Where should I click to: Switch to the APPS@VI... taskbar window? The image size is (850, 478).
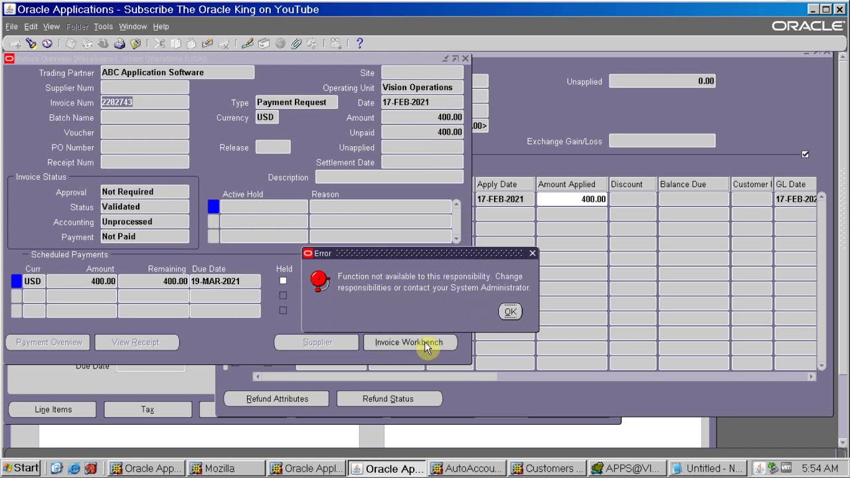pyautogui.click(x=628, y=468)
